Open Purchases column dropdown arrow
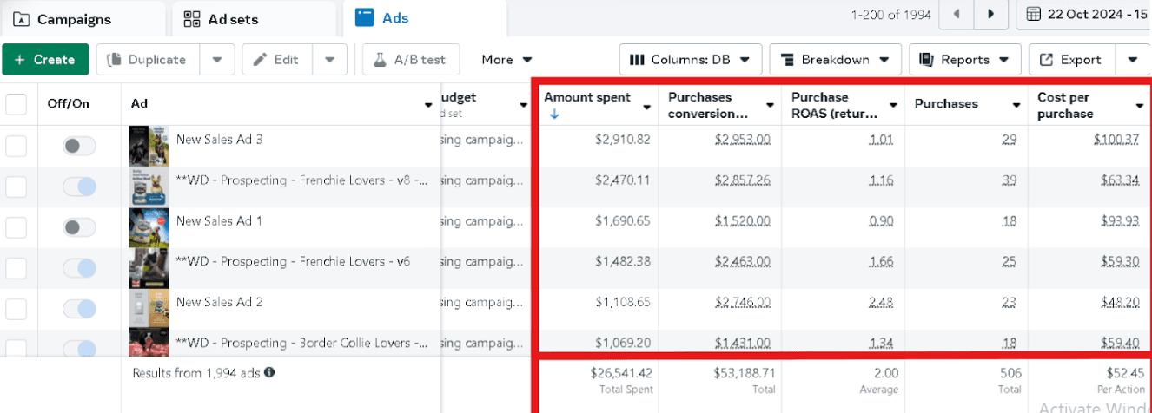Viewport: 1152px width, 413px height. tap(1017, 106)
